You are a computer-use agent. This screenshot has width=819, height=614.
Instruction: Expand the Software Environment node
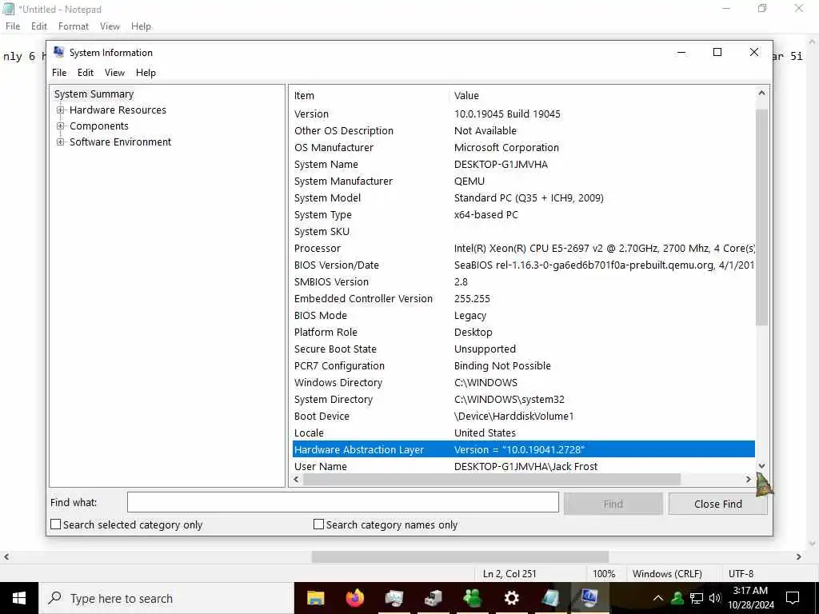[61, 142]
